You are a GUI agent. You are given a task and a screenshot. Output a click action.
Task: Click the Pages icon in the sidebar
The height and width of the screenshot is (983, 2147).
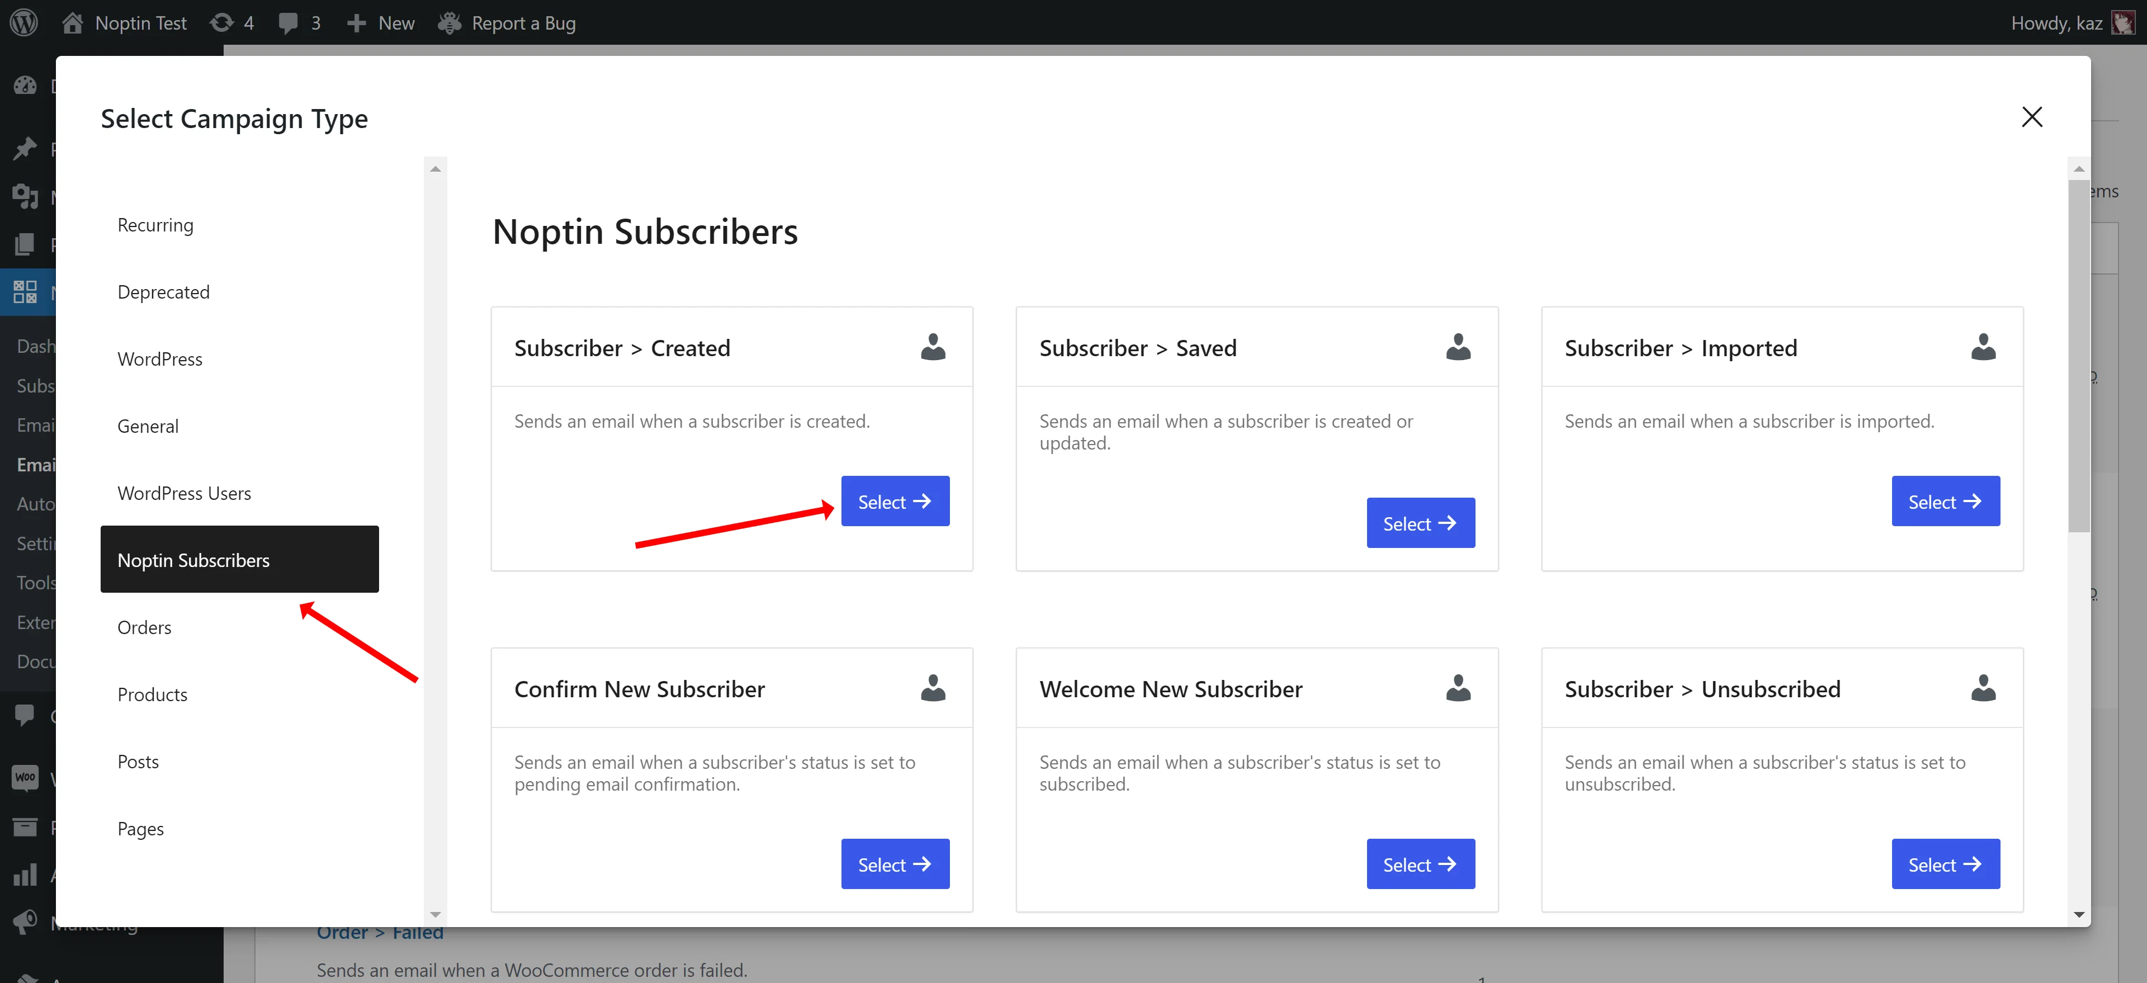pos(25,244)
